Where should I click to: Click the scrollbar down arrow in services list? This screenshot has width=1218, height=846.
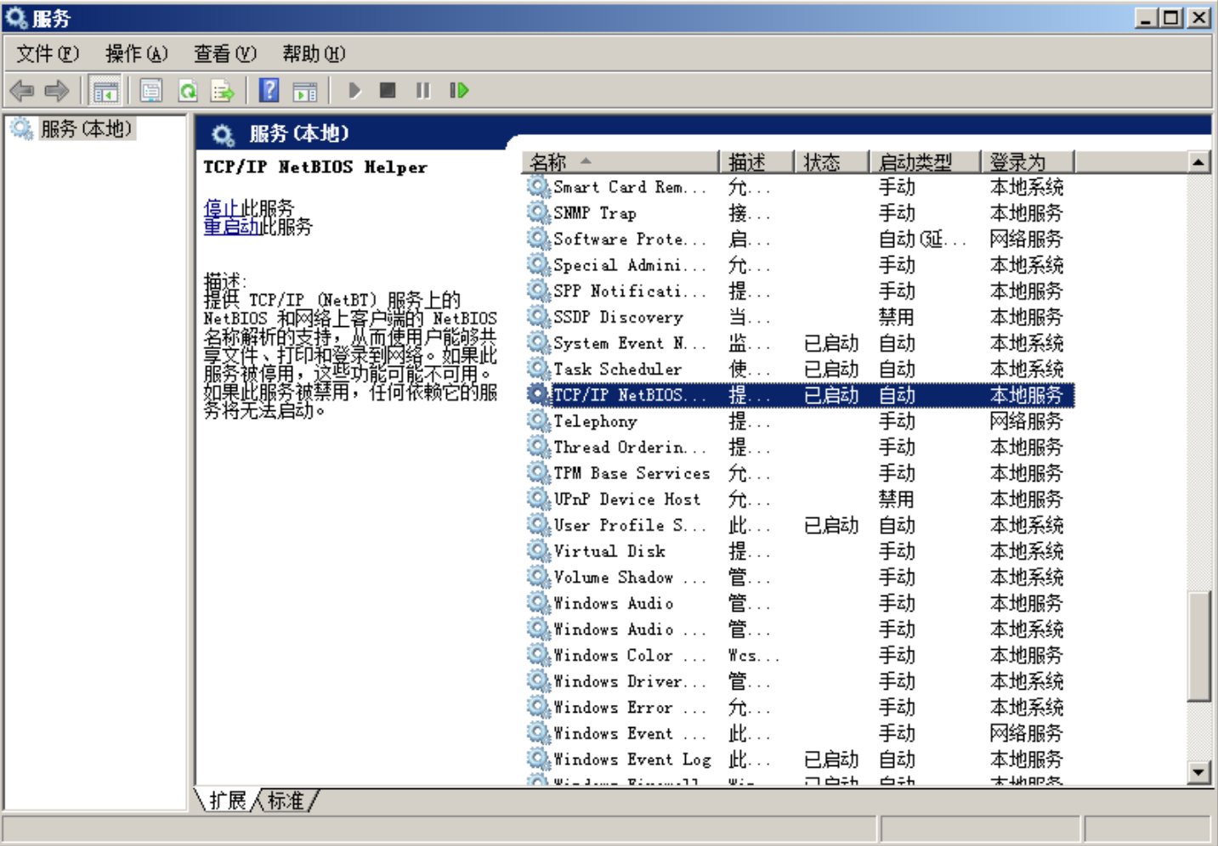1198,772
